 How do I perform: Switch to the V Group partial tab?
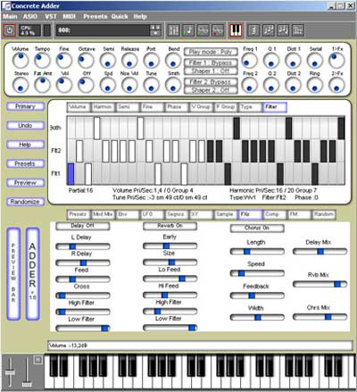[x=201, y=107]
